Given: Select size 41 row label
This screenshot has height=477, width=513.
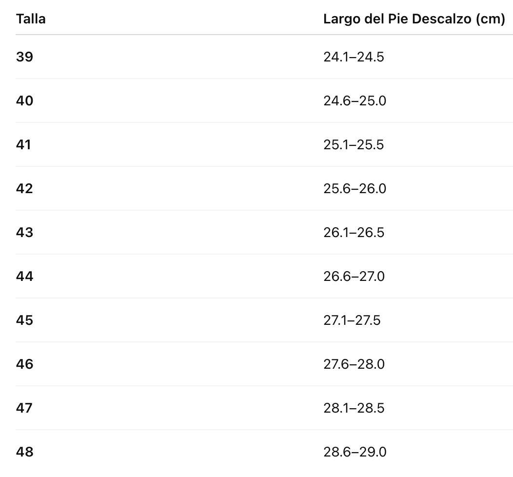Looking at the screenshot, I should coord(23,145).
